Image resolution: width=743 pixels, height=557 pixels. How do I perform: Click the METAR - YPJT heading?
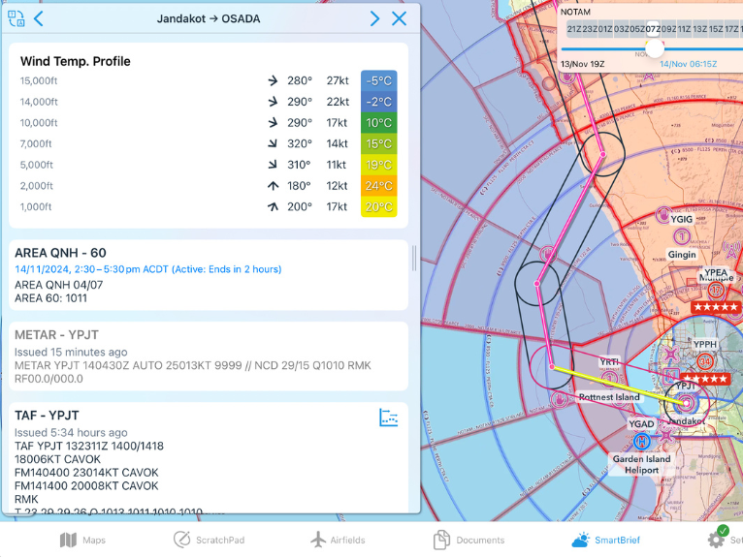coord(56,335)
